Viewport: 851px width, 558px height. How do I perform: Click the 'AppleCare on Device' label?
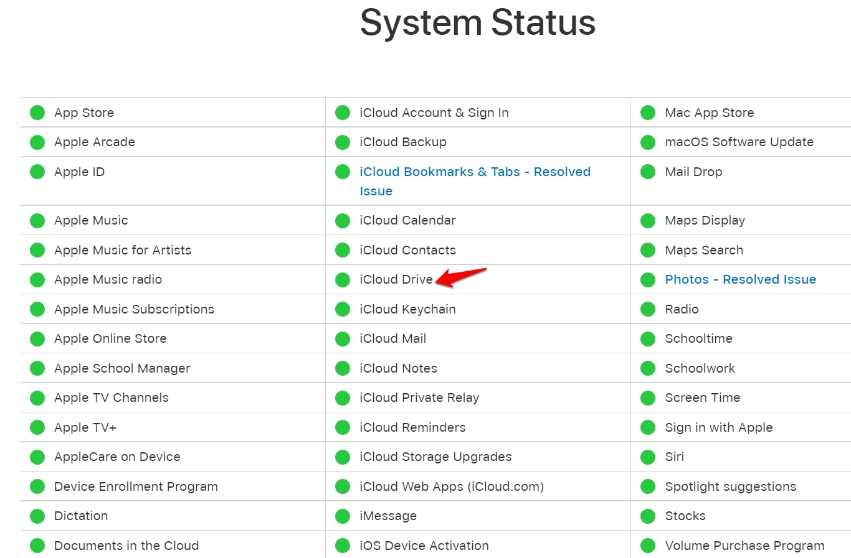point(117,457)
